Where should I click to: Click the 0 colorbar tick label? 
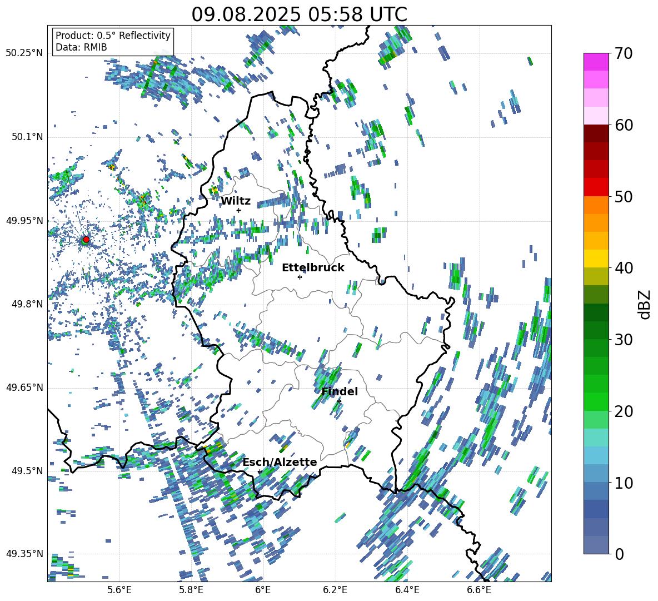coord(619,554)
